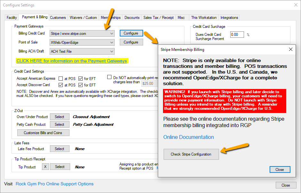Close Stripe Membership Billing with X icon
301x193 pixels.
(x=291, y=50)
